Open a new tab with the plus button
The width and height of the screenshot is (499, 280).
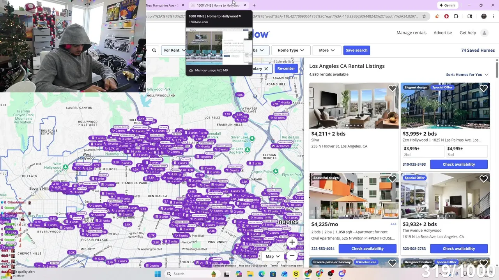tap(254, 5)
